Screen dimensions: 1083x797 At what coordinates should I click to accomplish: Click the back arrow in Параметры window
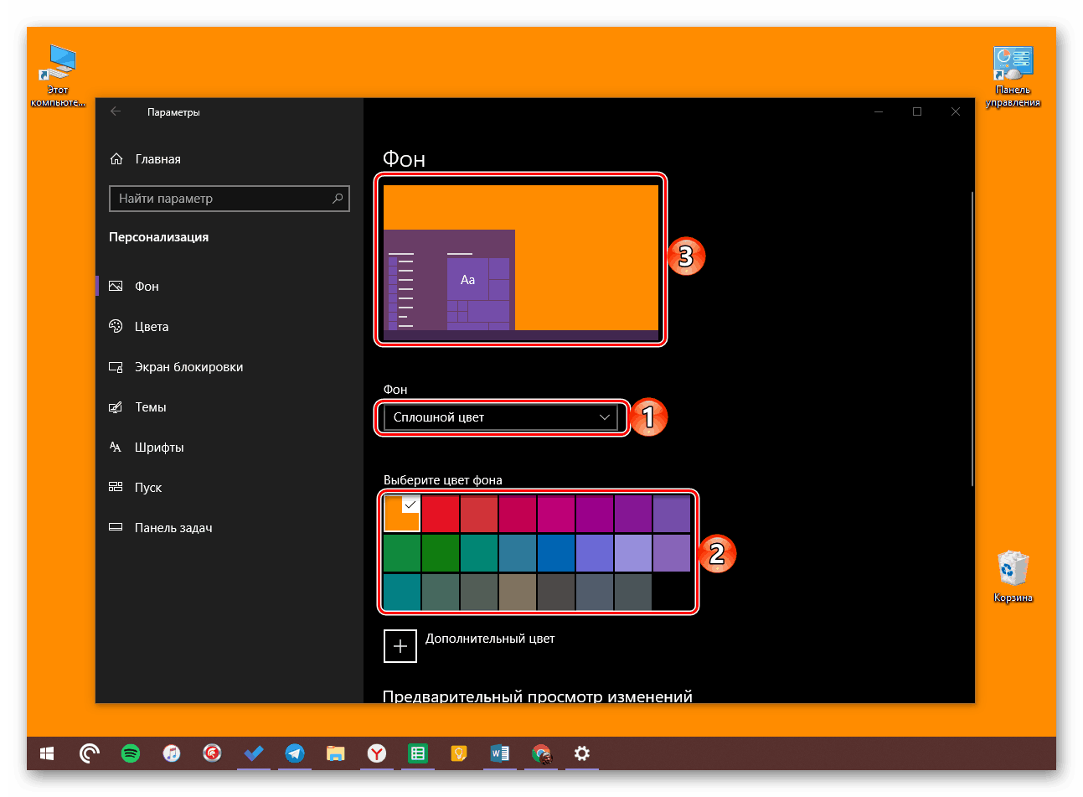point(116,111)
